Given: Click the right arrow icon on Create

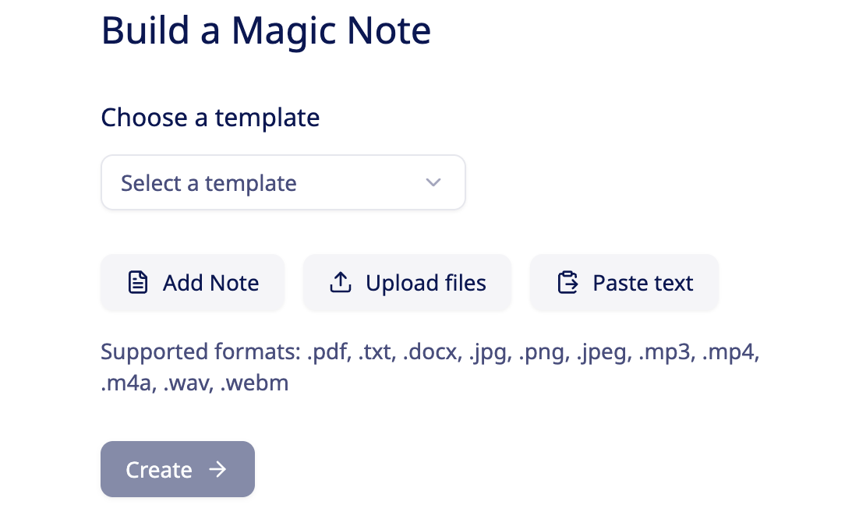Looking at the screenshot, I should pos(217,469).
